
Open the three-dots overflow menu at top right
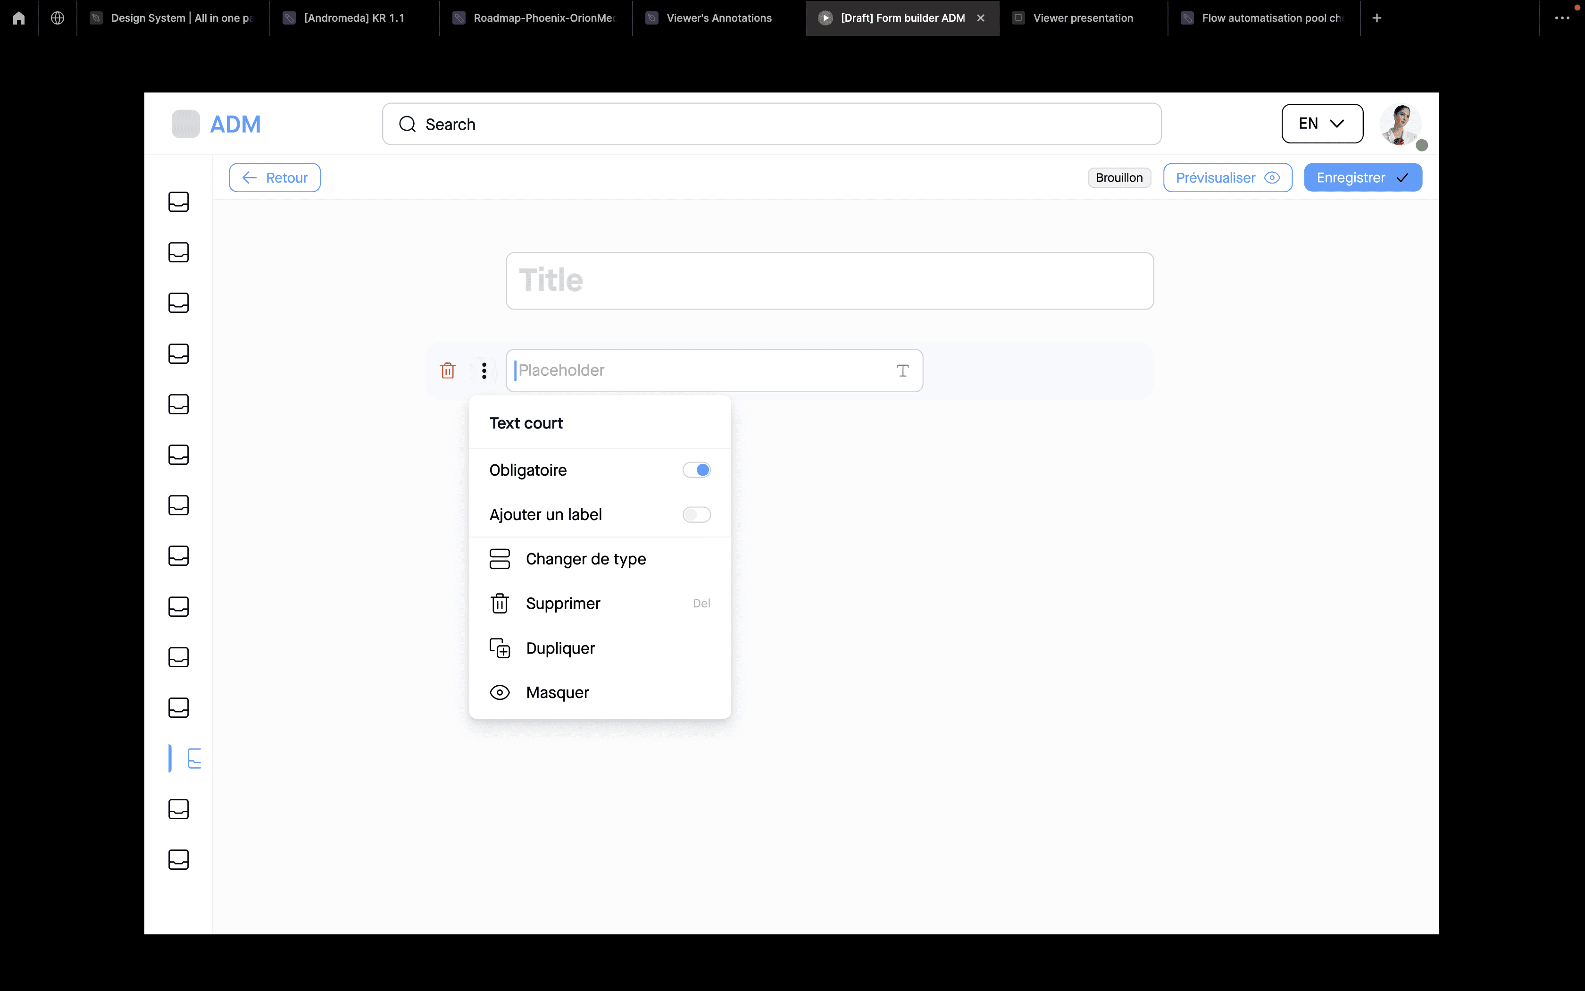[x=1562, y=18]
